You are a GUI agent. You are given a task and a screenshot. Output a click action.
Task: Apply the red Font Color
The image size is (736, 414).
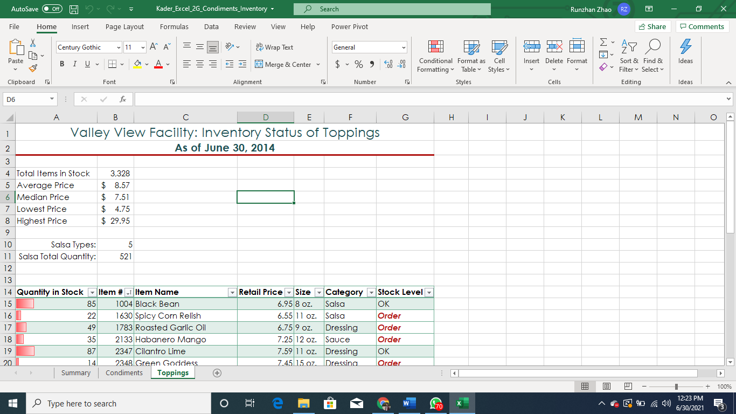click(158, 64)
